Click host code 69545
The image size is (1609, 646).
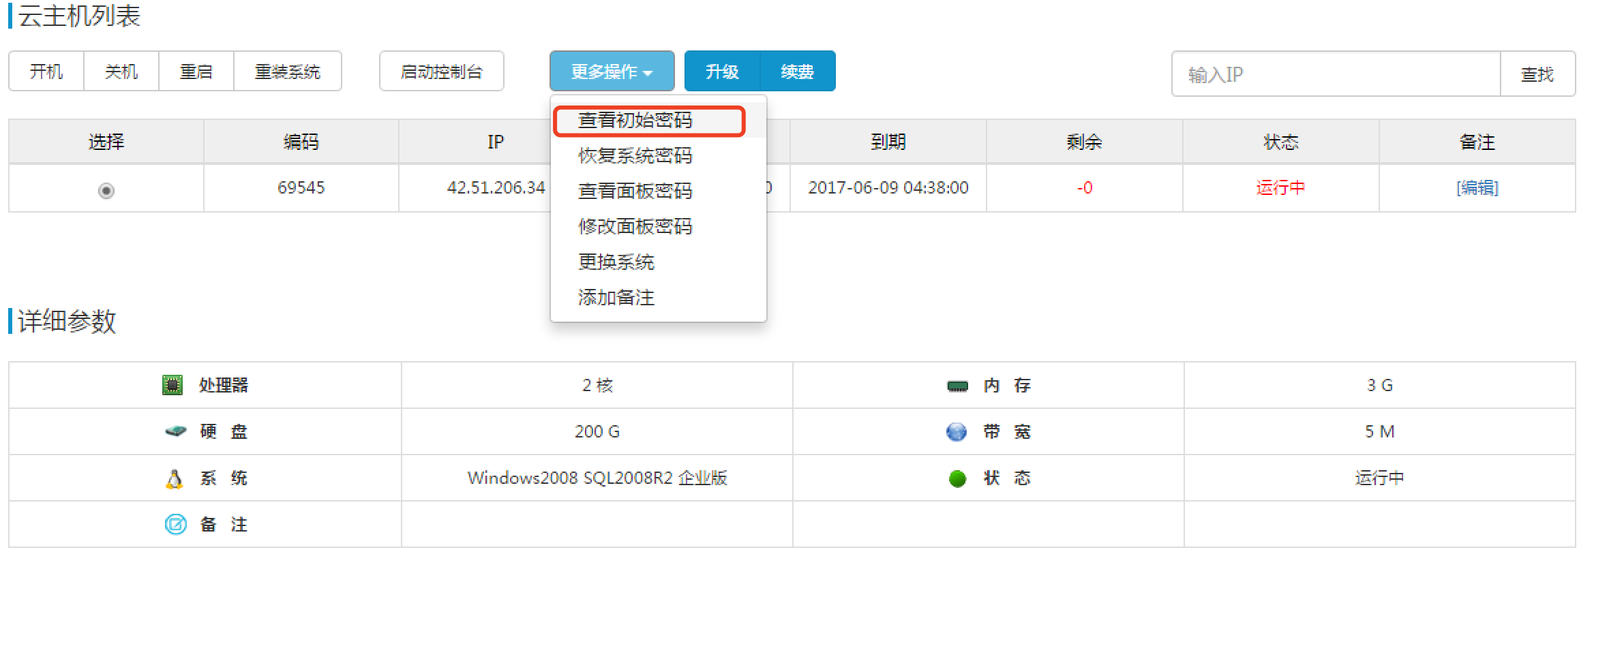click(x=301, y=187)
